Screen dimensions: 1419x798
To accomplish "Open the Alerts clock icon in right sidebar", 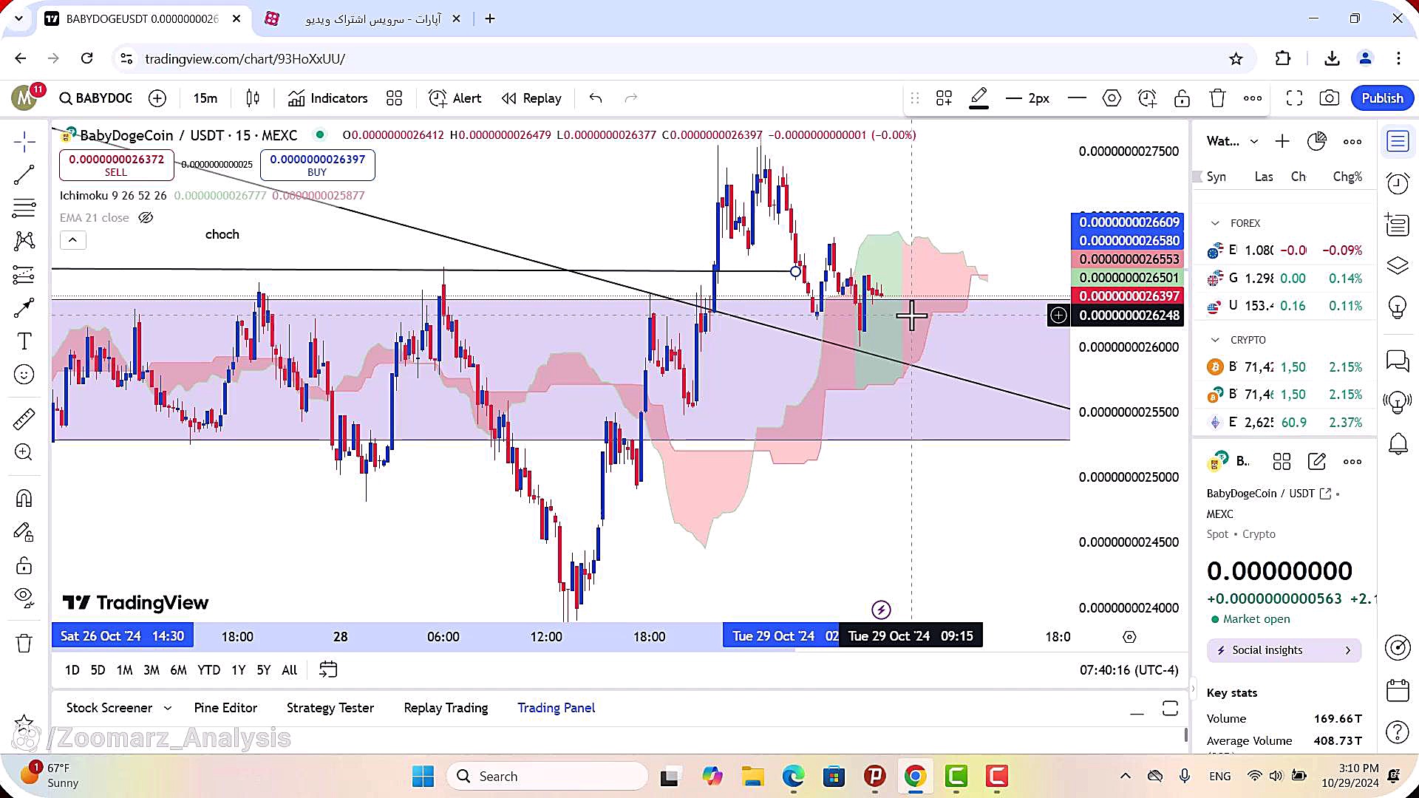I will [x=1398, y=183].
